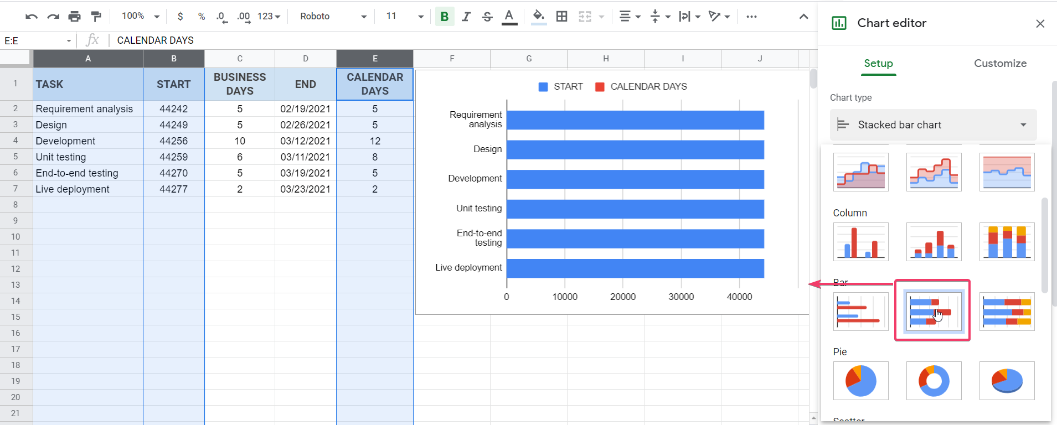The image size is (1057, 425).
Task: Open the 123 number formats dropdown
Action: click(269, 17)
